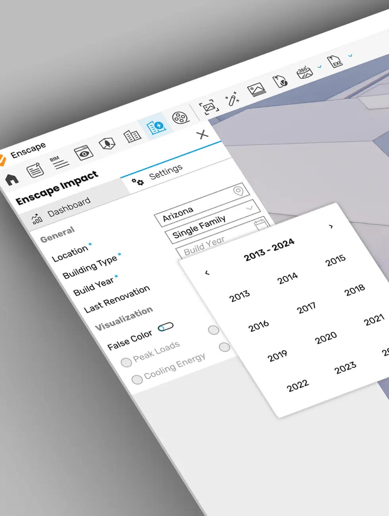This screenshot has width=389, height=516.
Task: Click the file export with globe icon
Action: [x=281, y=81]
